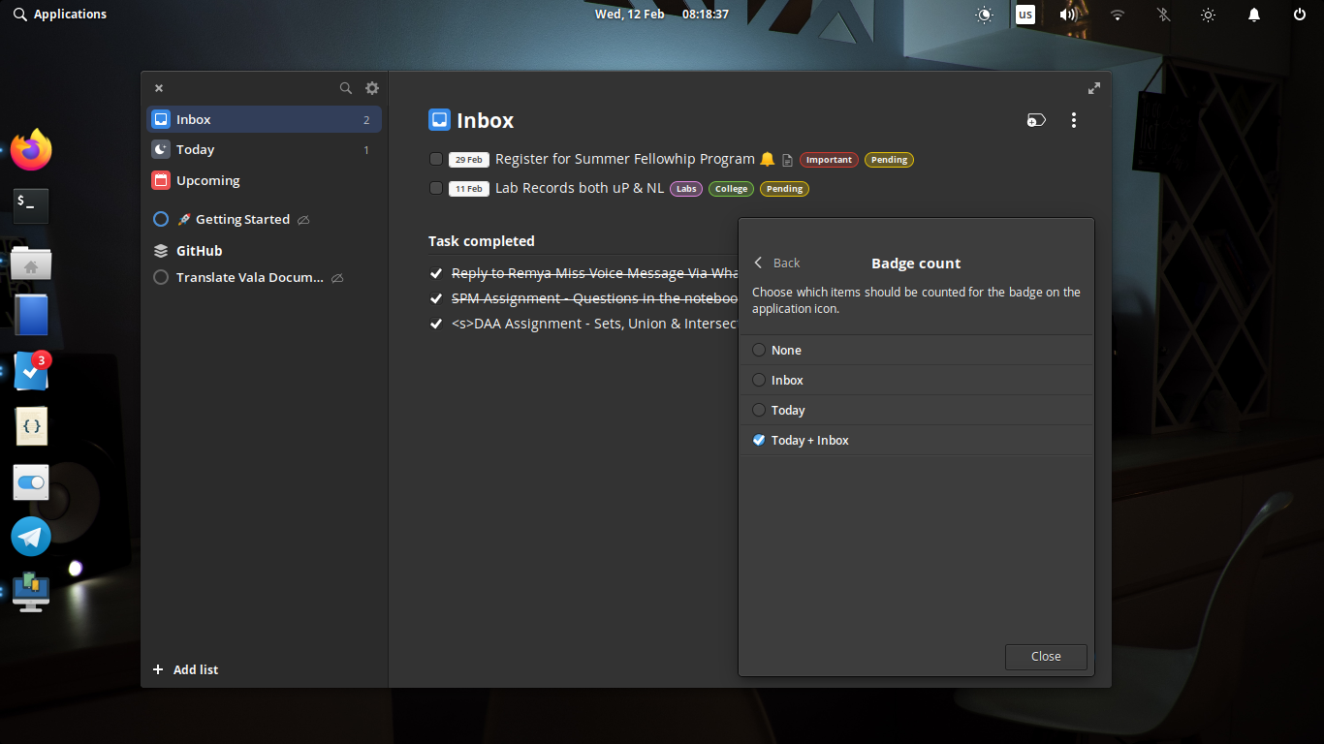
Task: Open the Wi-Fi network indicator
Action: coord(1118,15)
